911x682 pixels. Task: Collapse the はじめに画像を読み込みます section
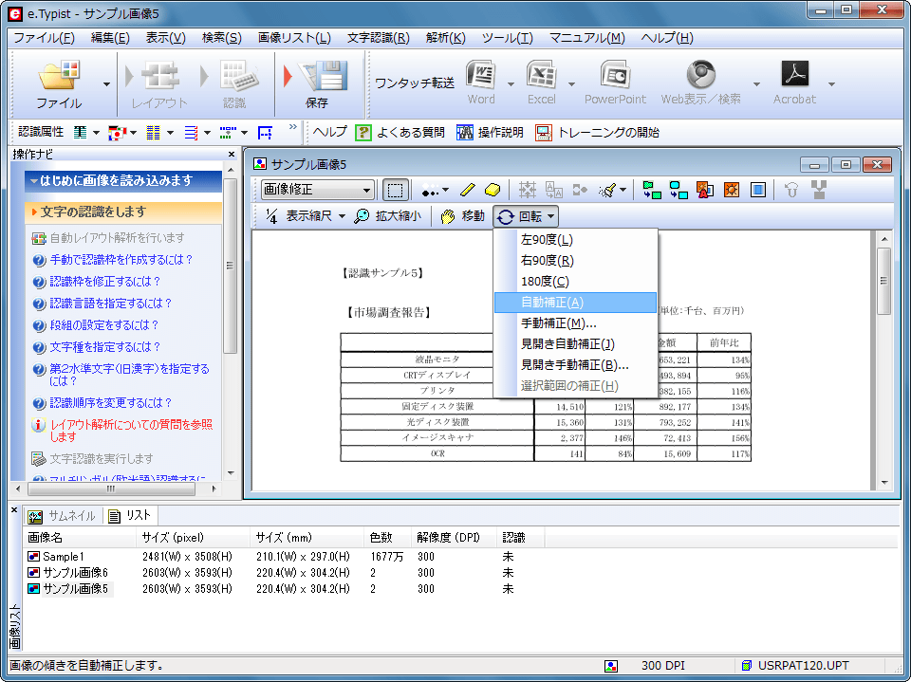(x=123, y=180)
